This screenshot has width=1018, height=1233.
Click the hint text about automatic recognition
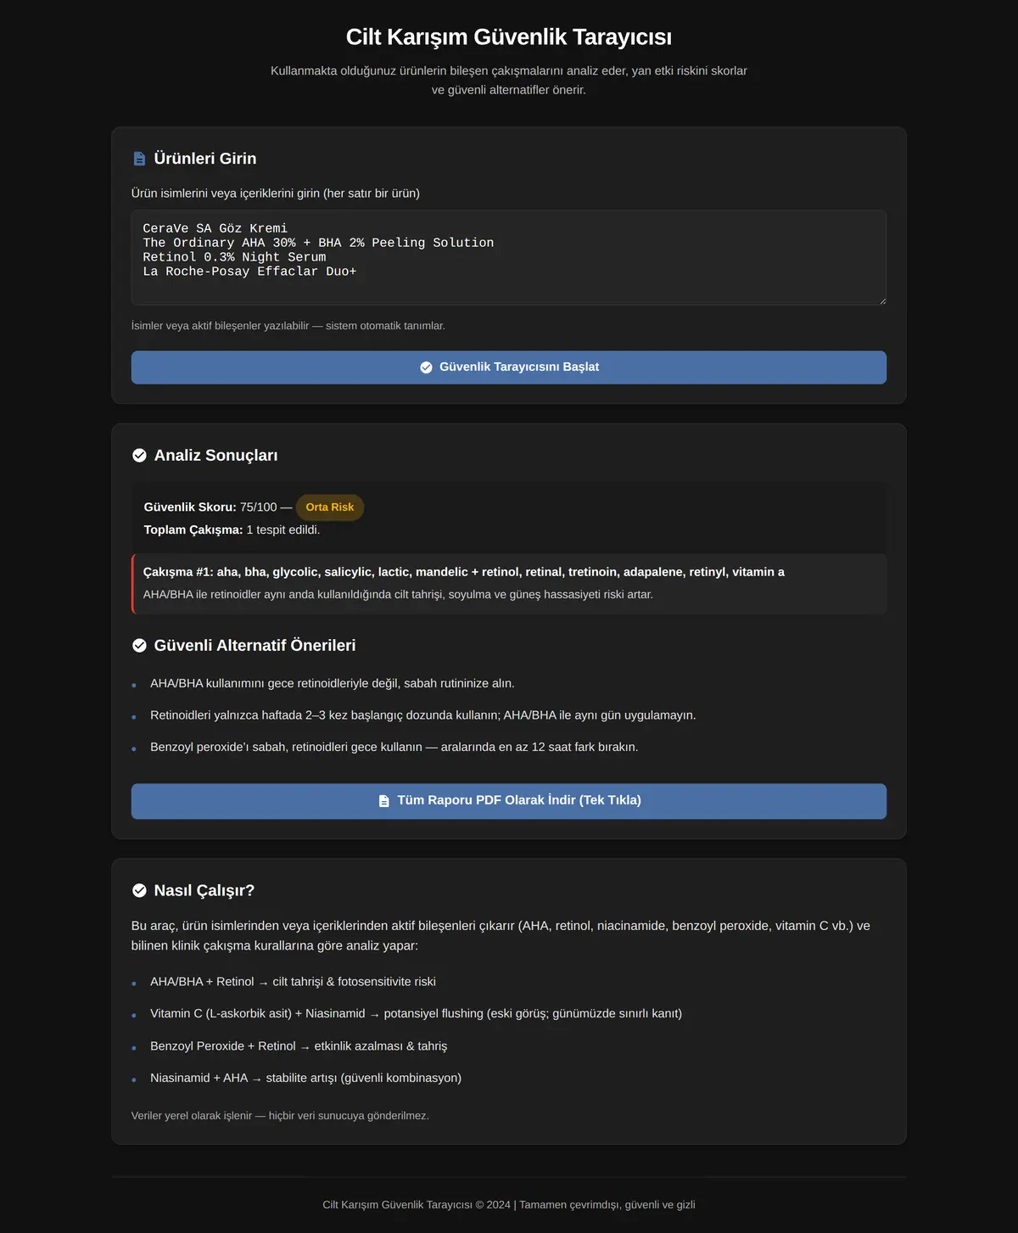[x=288, y=326]
